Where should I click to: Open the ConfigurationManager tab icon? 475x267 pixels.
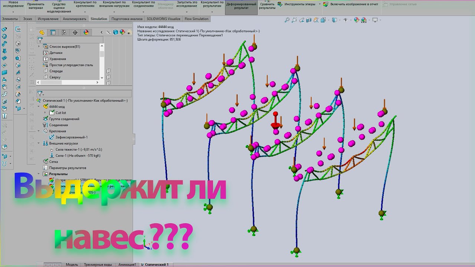tap(64, 32)
